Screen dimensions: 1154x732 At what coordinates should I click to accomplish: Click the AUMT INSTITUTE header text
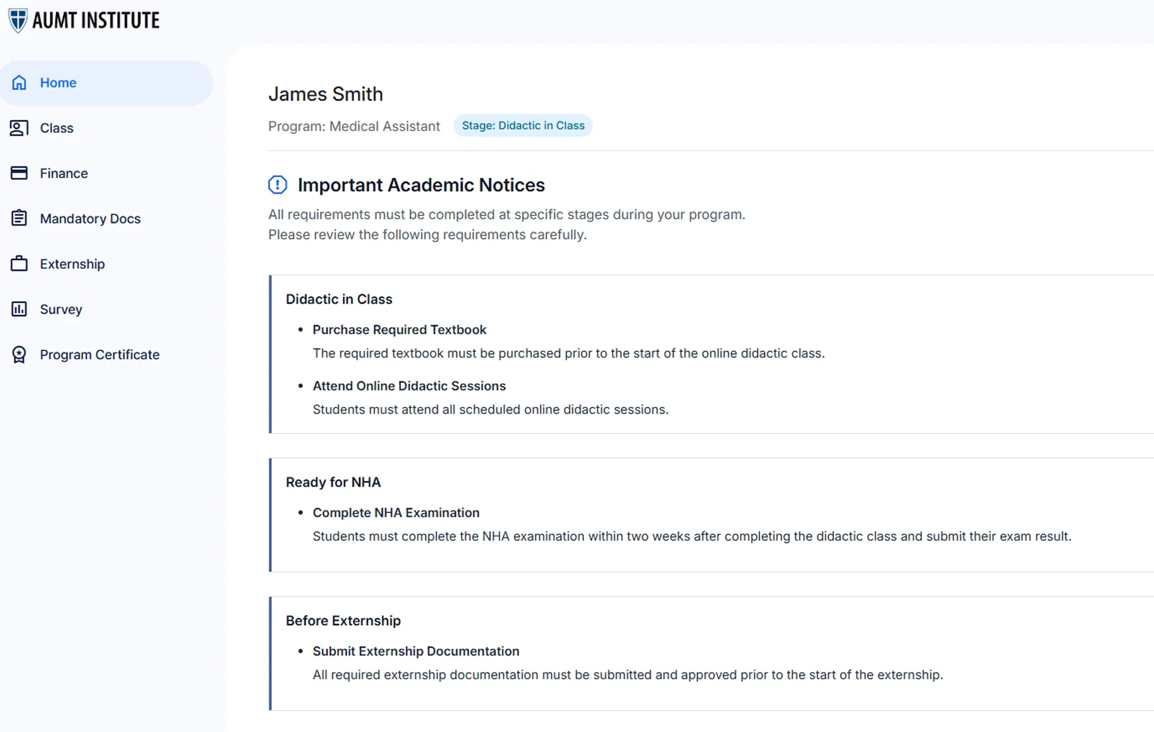tap(95, 21)
